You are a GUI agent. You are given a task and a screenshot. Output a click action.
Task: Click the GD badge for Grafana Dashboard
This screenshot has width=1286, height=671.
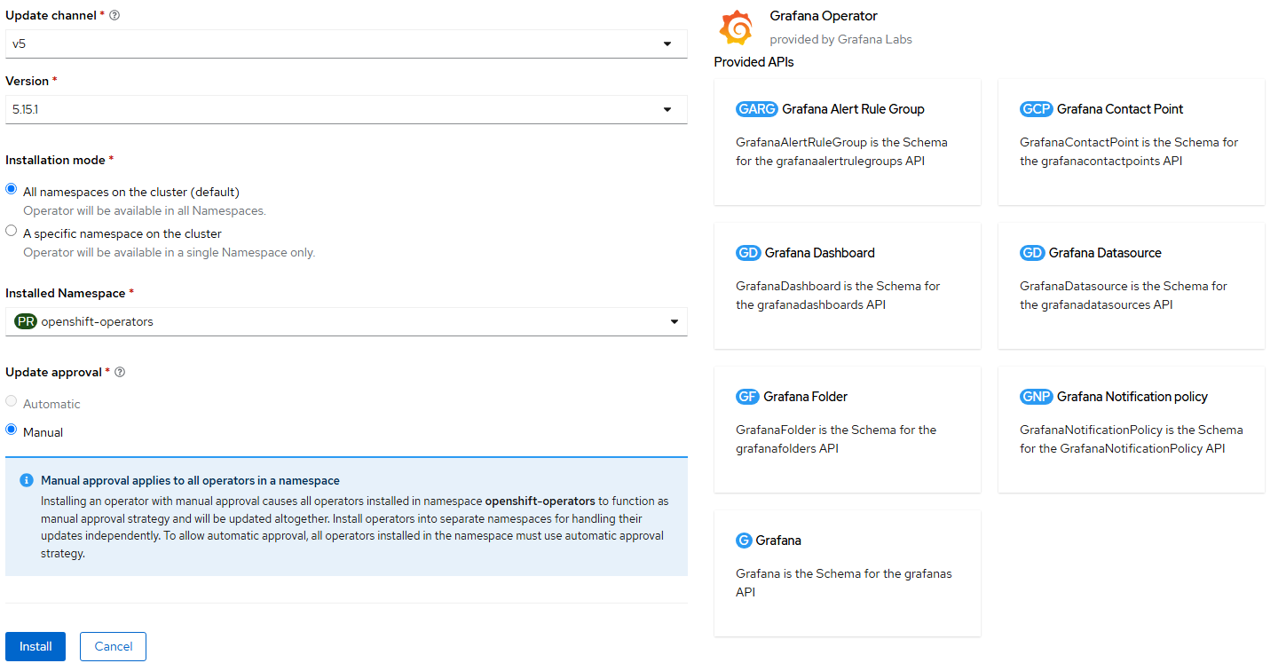coord(748,252)
